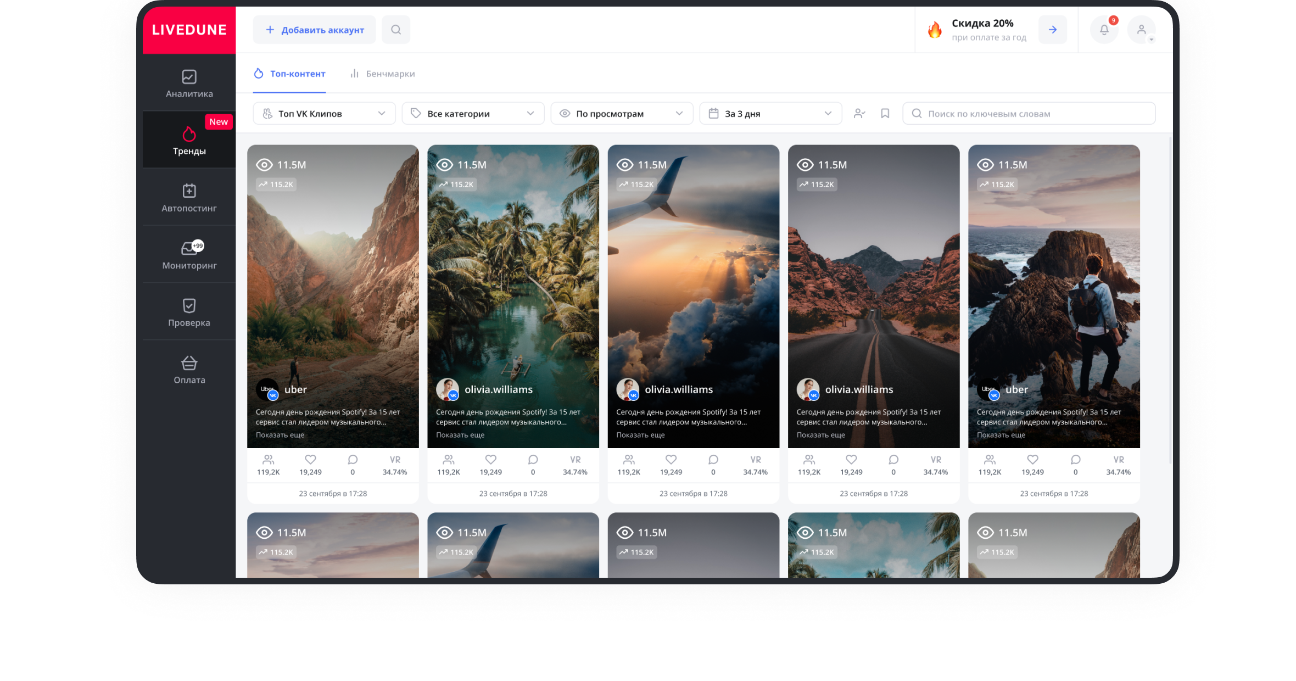Image resolution: width=1296 pixels, height=681 pixels.
Task: Open the Оплата sidebar section
Action: point(189,370)
